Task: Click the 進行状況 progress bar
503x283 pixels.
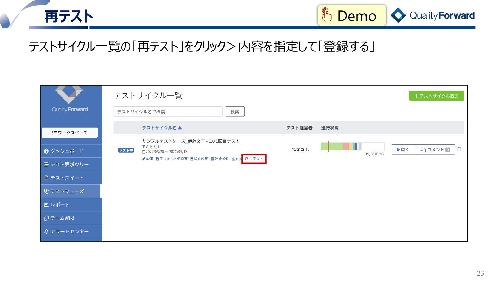Action: 352,146
